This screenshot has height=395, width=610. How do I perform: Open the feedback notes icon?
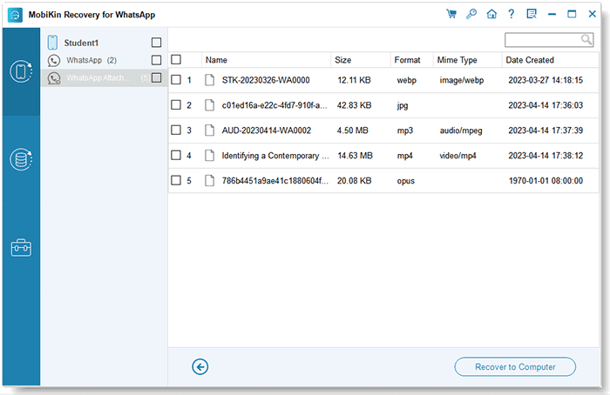(532, 14)
